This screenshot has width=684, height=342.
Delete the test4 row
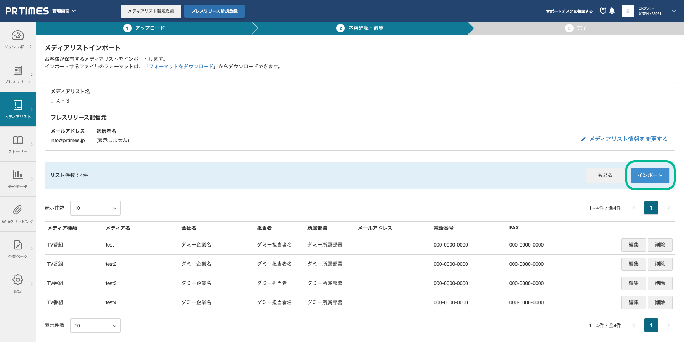[660, 302]
